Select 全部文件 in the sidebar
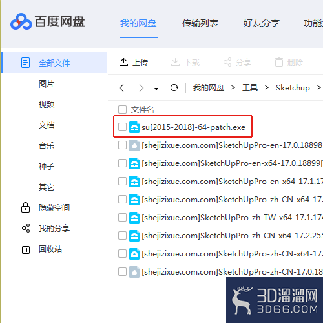Image resolution: width=323 pixels, height=323 pixels. click(x=54, y=63)
